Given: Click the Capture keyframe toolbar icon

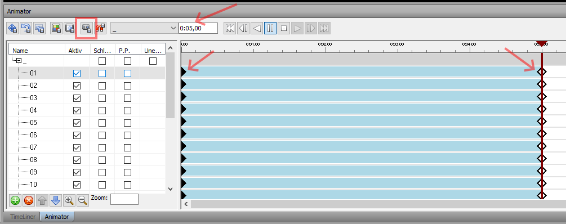Looking at the screenshot, I should pos(86,28).
